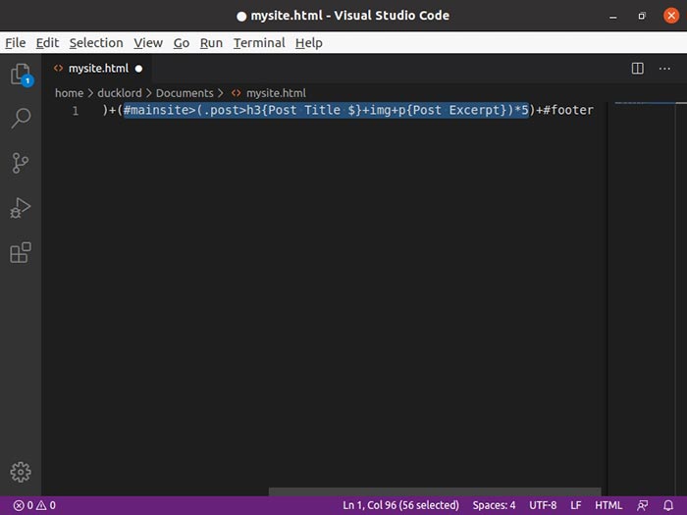Viewport: 687px width, 515px height.
Task: Open the Terminal menu
Action: pos(259,43)
